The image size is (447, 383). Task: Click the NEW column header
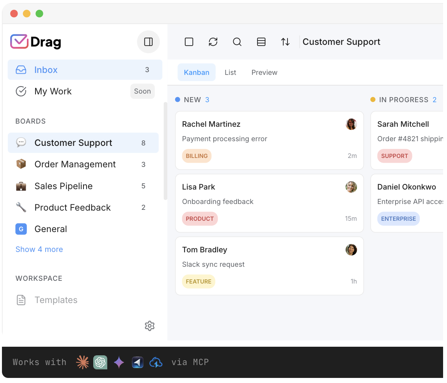click(x=192, y=100)
